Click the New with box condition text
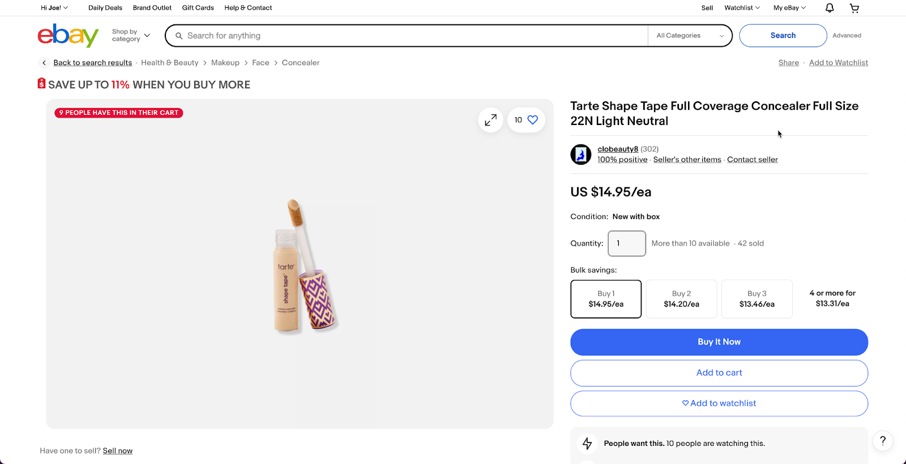Screen dimensions: 906x464 (636, 217)
